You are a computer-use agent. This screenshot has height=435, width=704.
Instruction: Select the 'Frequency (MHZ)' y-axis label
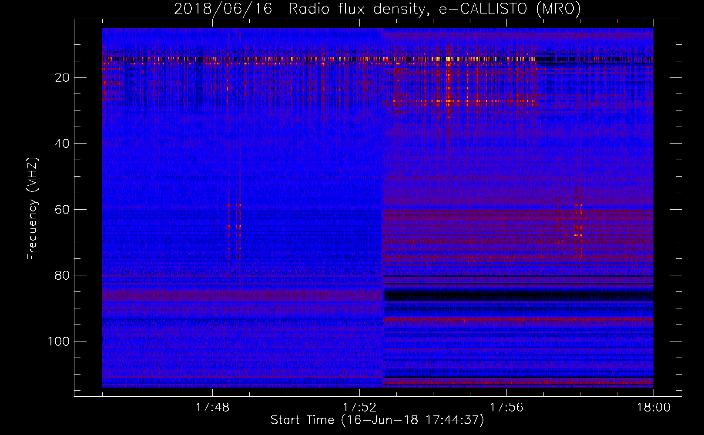click(33, 209)
